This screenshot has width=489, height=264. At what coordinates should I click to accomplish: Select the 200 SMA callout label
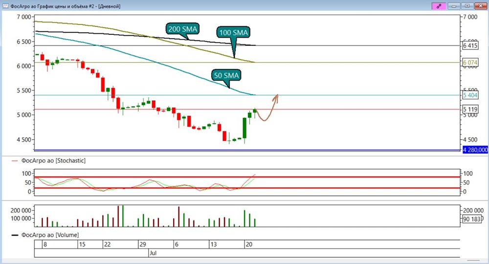coord(183,29)
